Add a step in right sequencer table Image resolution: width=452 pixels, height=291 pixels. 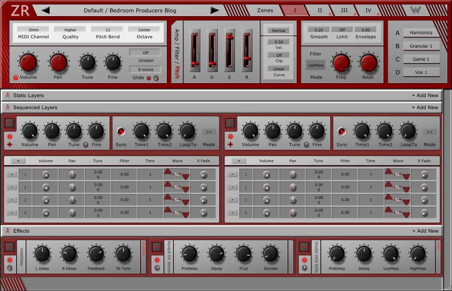point(239,161)
